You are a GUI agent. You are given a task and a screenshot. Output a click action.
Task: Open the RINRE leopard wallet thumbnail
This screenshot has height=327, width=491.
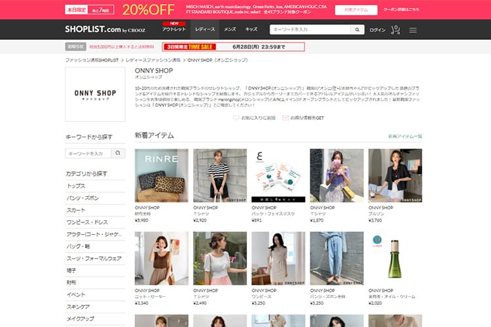[x=162, y=175]
